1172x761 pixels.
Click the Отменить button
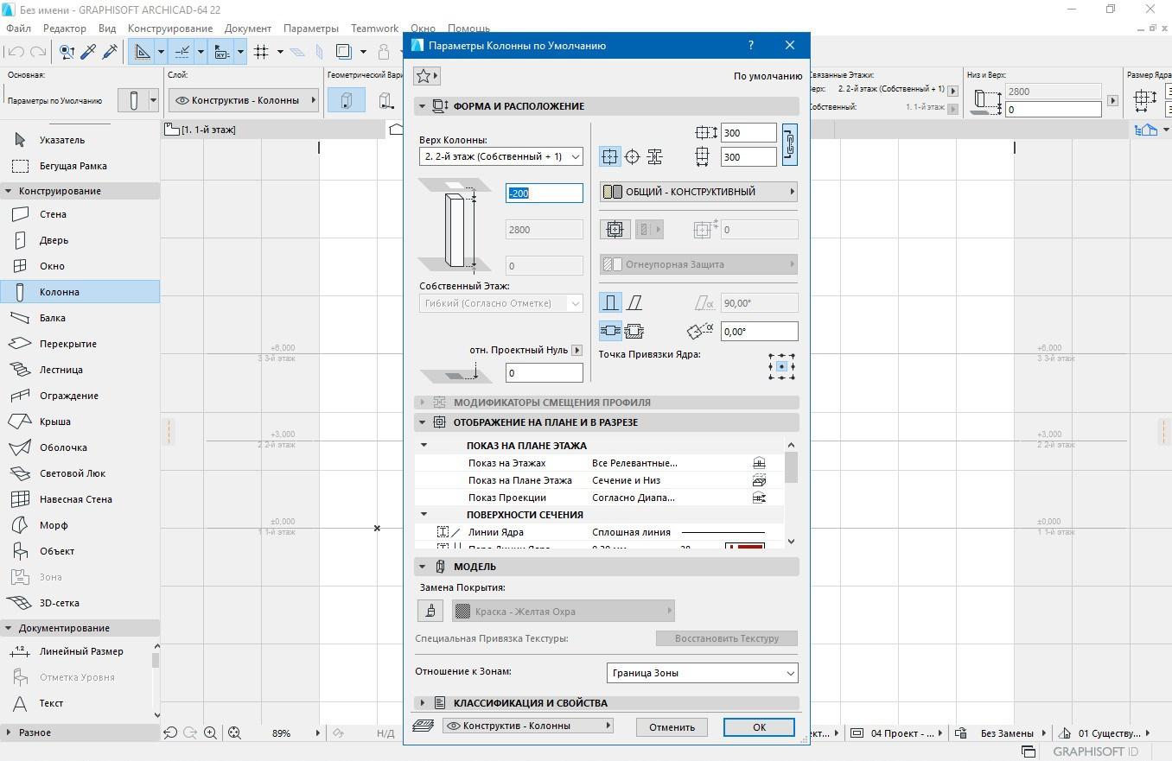coord(672,727)
